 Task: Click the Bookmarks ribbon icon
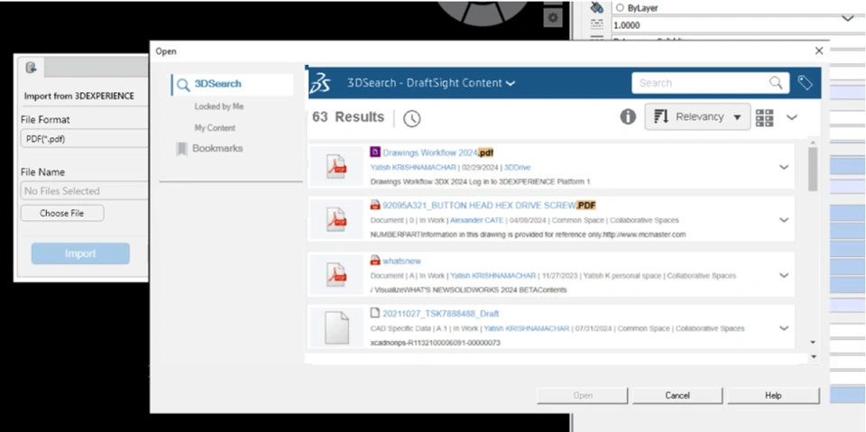[181, 149]
